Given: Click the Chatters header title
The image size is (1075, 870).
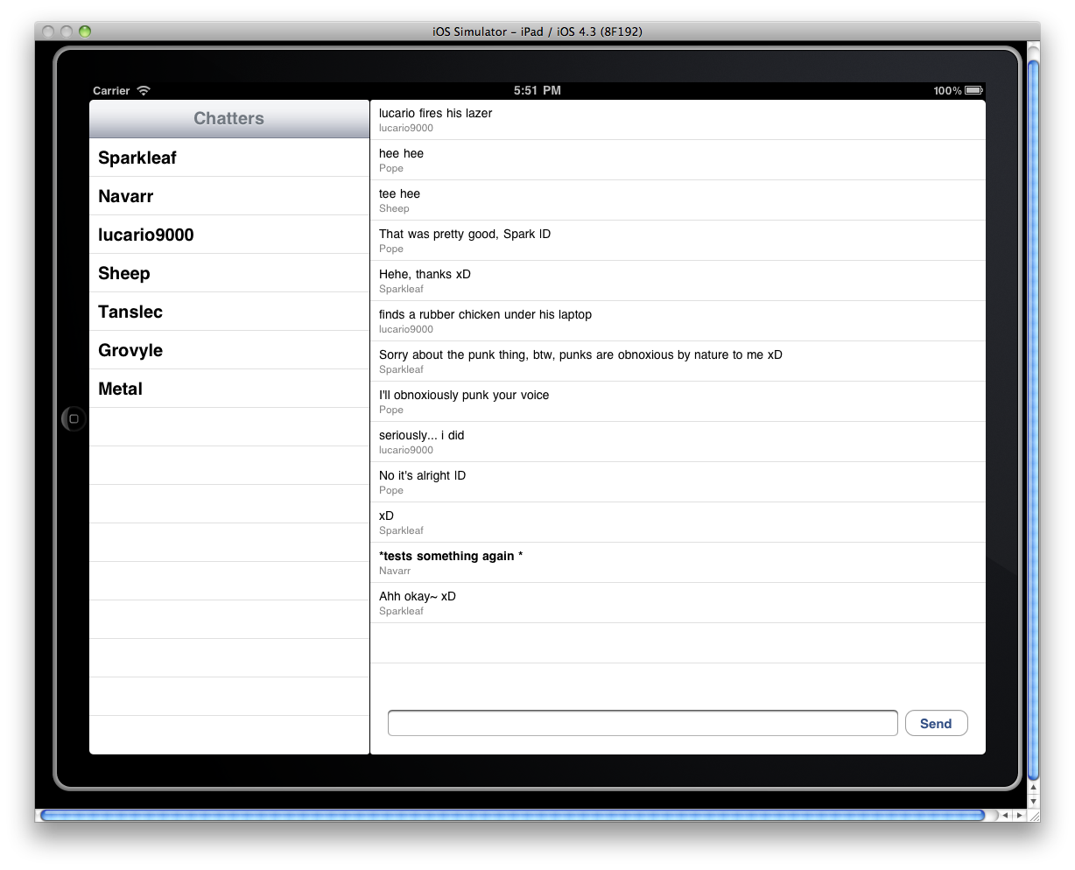Looking at the screenshot, I should 228,118.
